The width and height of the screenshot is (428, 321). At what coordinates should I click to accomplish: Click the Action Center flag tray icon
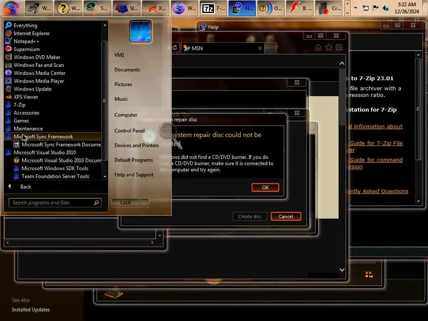click(x=376, y=8)
